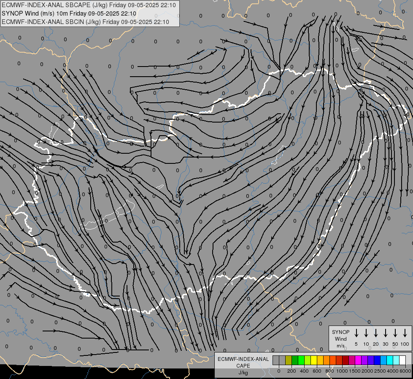Click the wind arrow above the 100 label
The image size is (413, 379).
tap(405, 333)
